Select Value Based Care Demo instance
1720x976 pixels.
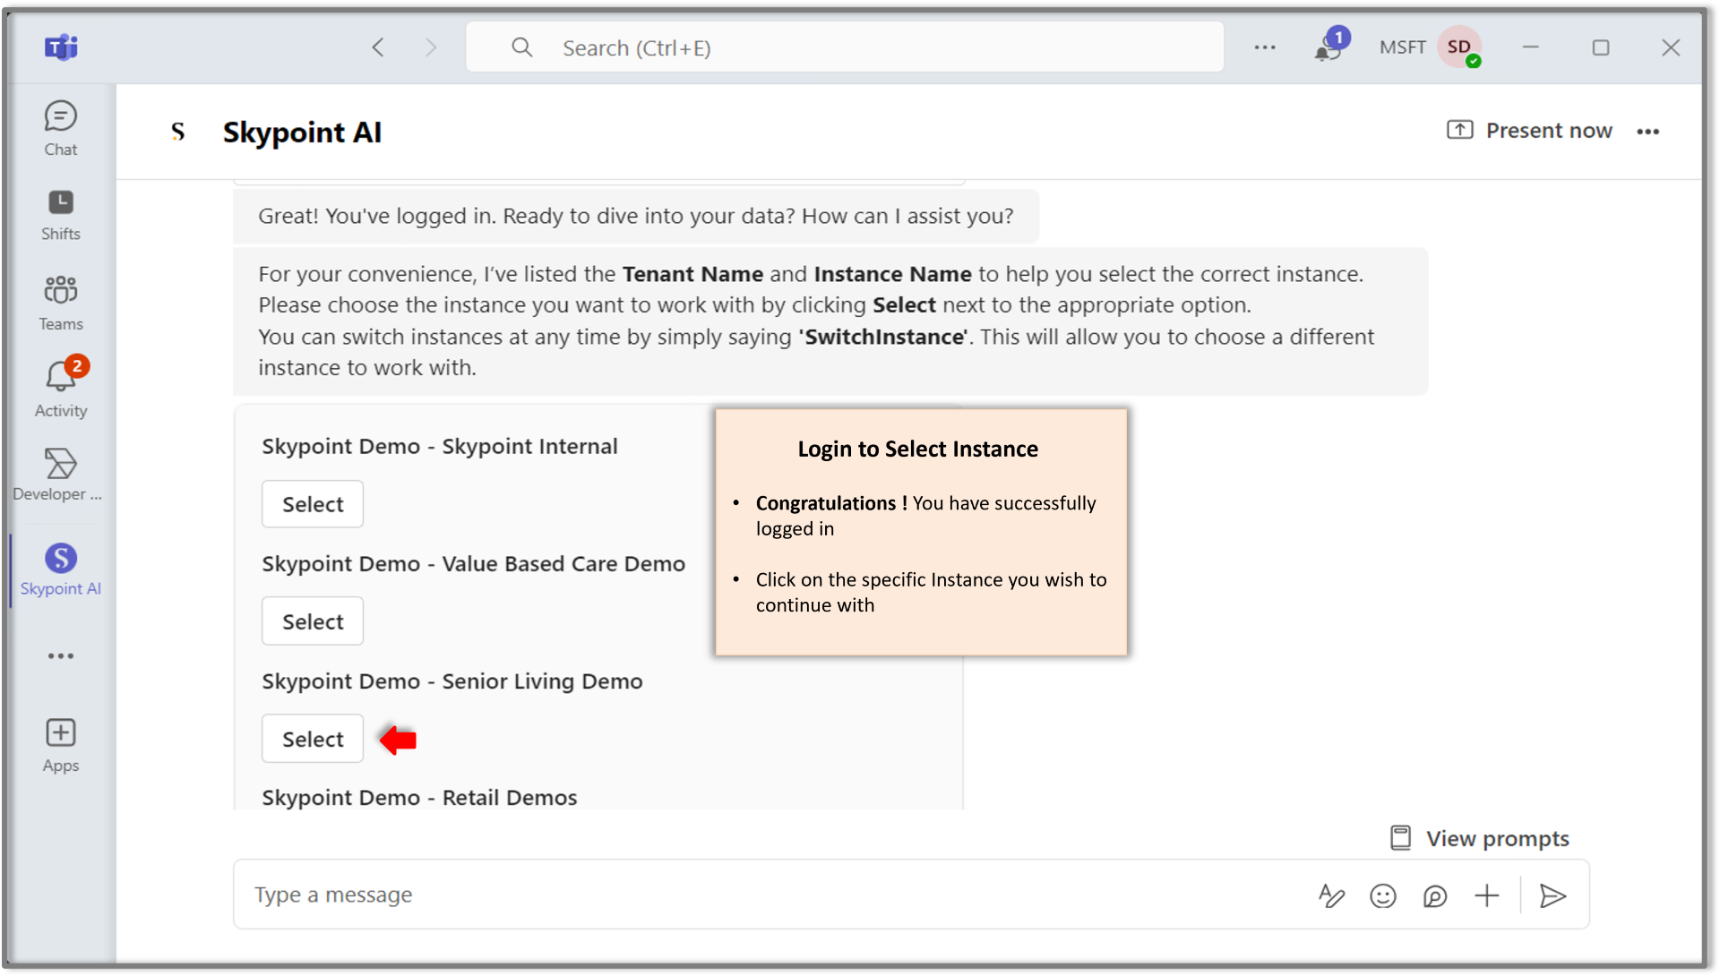pos(313,621)
